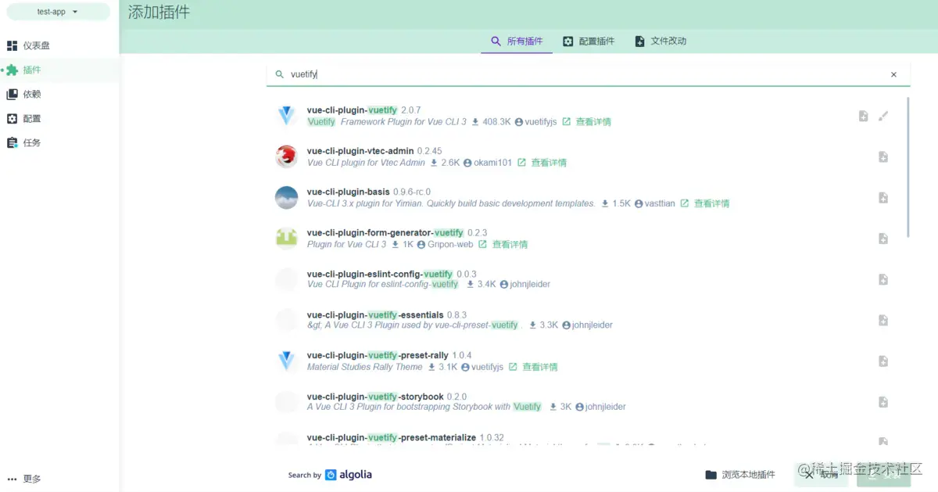
Task: Click the plugin list vertical scrollbar
Action: click(x=908, y=167)
